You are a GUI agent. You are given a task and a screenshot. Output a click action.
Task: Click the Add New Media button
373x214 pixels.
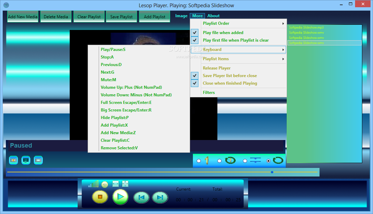[x=23, y=17]
